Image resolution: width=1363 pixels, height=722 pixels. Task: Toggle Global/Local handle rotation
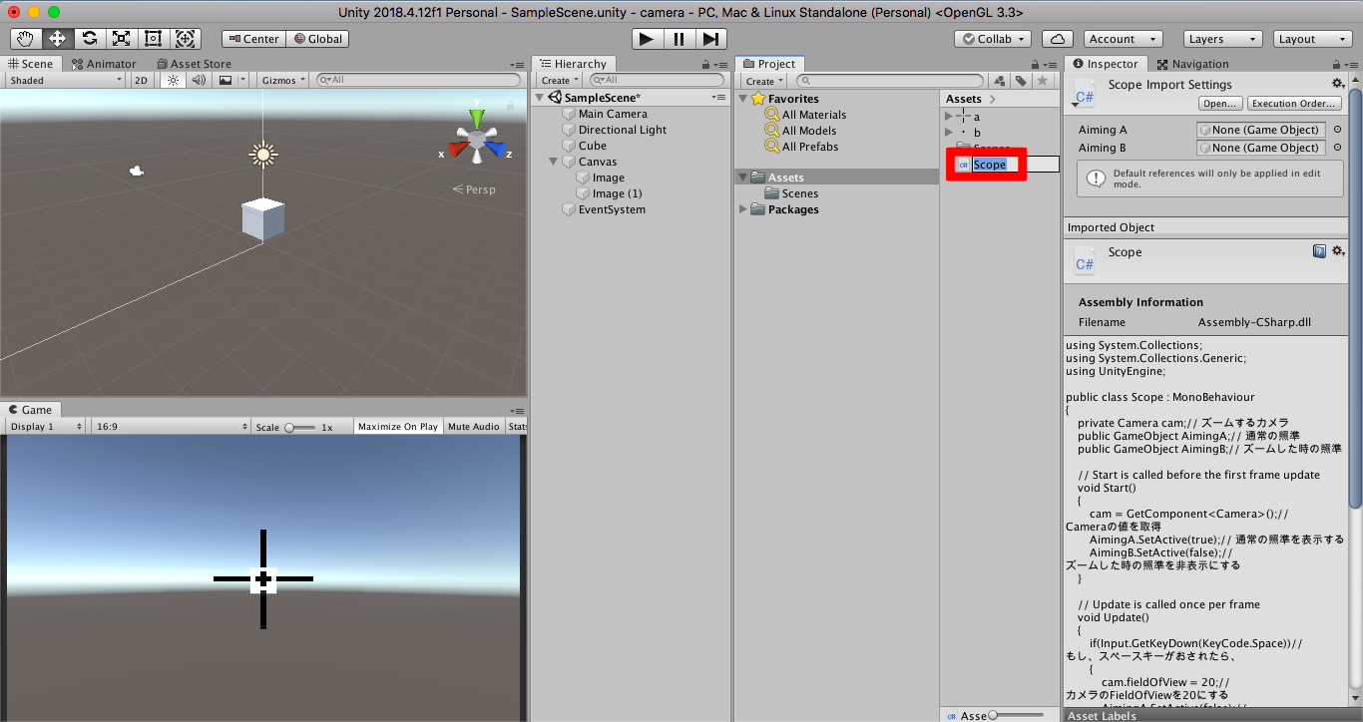point(317,39)
